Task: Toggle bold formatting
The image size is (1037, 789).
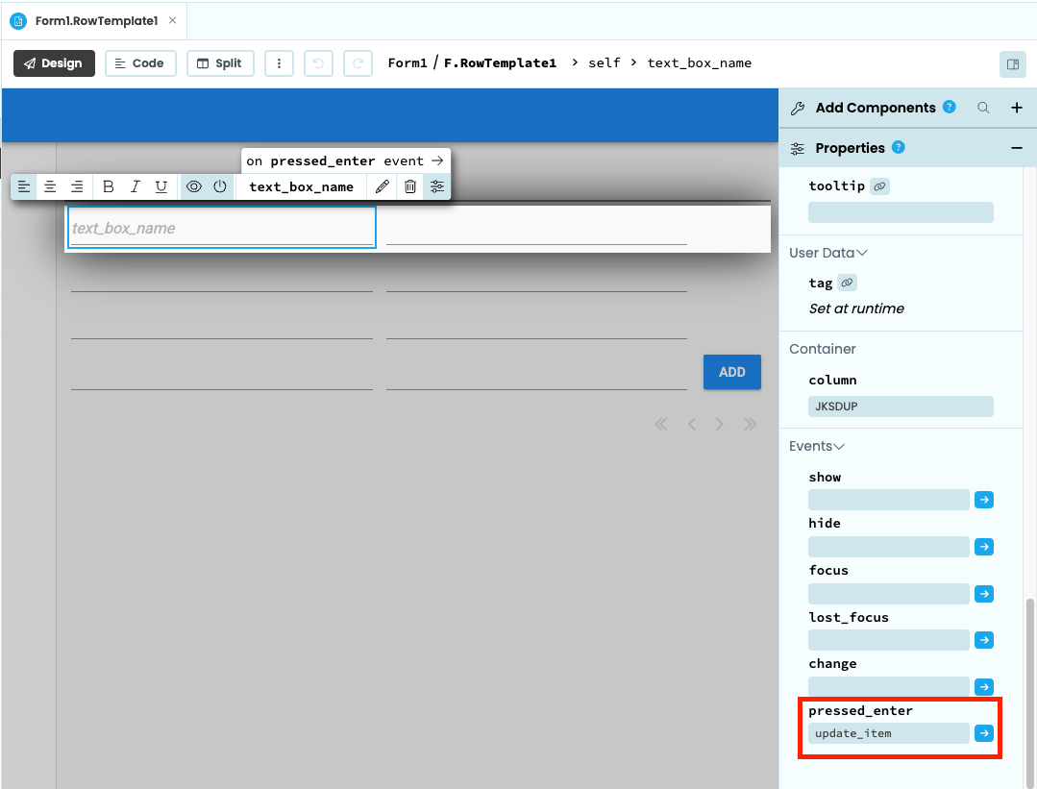Action: pyautogui.click(x=108, y=186)
